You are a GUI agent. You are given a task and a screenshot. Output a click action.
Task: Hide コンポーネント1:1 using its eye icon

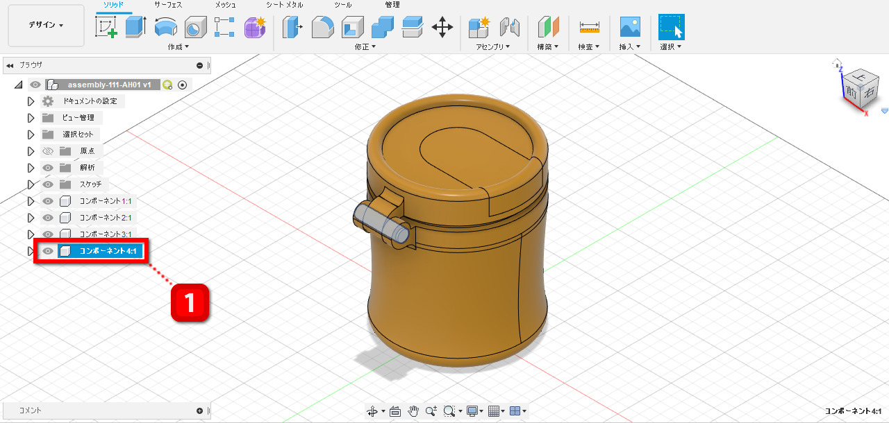tap(48, 201)
